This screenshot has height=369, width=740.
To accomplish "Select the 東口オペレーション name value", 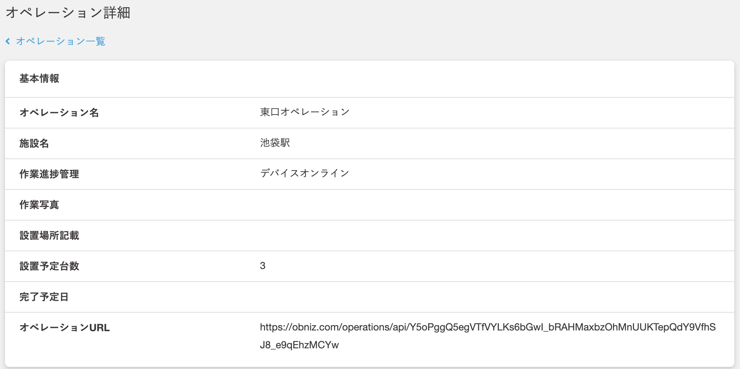I will coord(304,112).
